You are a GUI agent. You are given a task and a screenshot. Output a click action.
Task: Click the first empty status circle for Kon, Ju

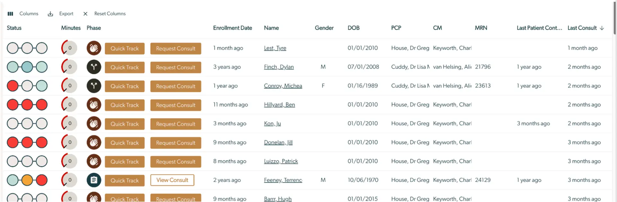tap(13, 124)
